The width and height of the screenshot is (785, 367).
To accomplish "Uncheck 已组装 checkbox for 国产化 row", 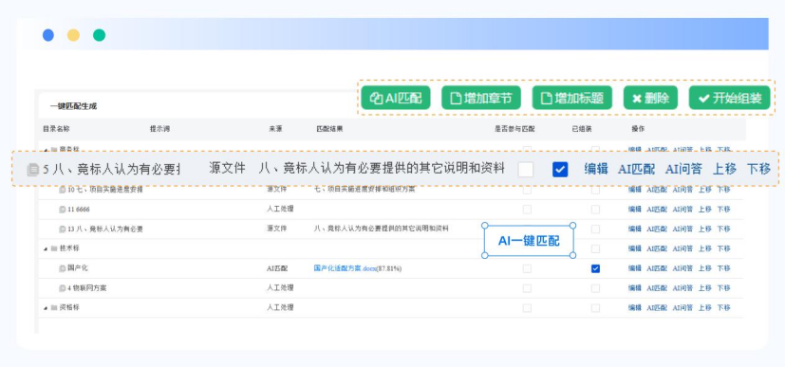I will point(595,268).
